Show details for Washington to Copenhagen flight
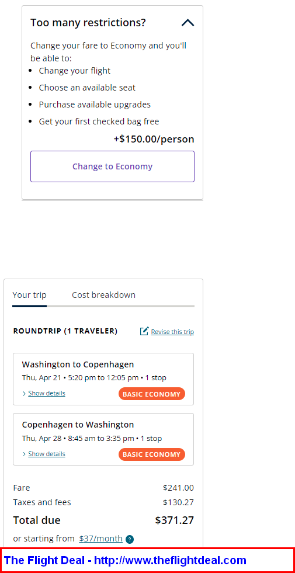Image resolution: width=295 pixels, height=573 pixels. pyautogui.click(x=46, y=393)
